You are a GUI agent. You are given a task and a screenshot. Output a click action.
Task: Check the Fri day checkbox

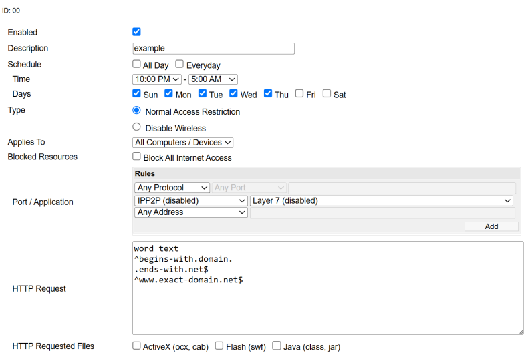click(299, 94)
